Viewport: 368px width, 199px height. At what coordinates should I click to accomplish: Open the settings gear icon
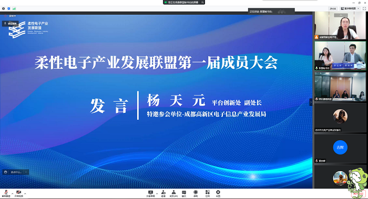pyautogui.click(x=218, y=194)
